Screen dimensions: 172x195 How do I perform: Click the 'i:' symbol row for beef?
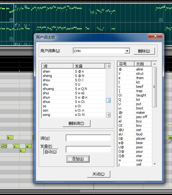point(135,87)
